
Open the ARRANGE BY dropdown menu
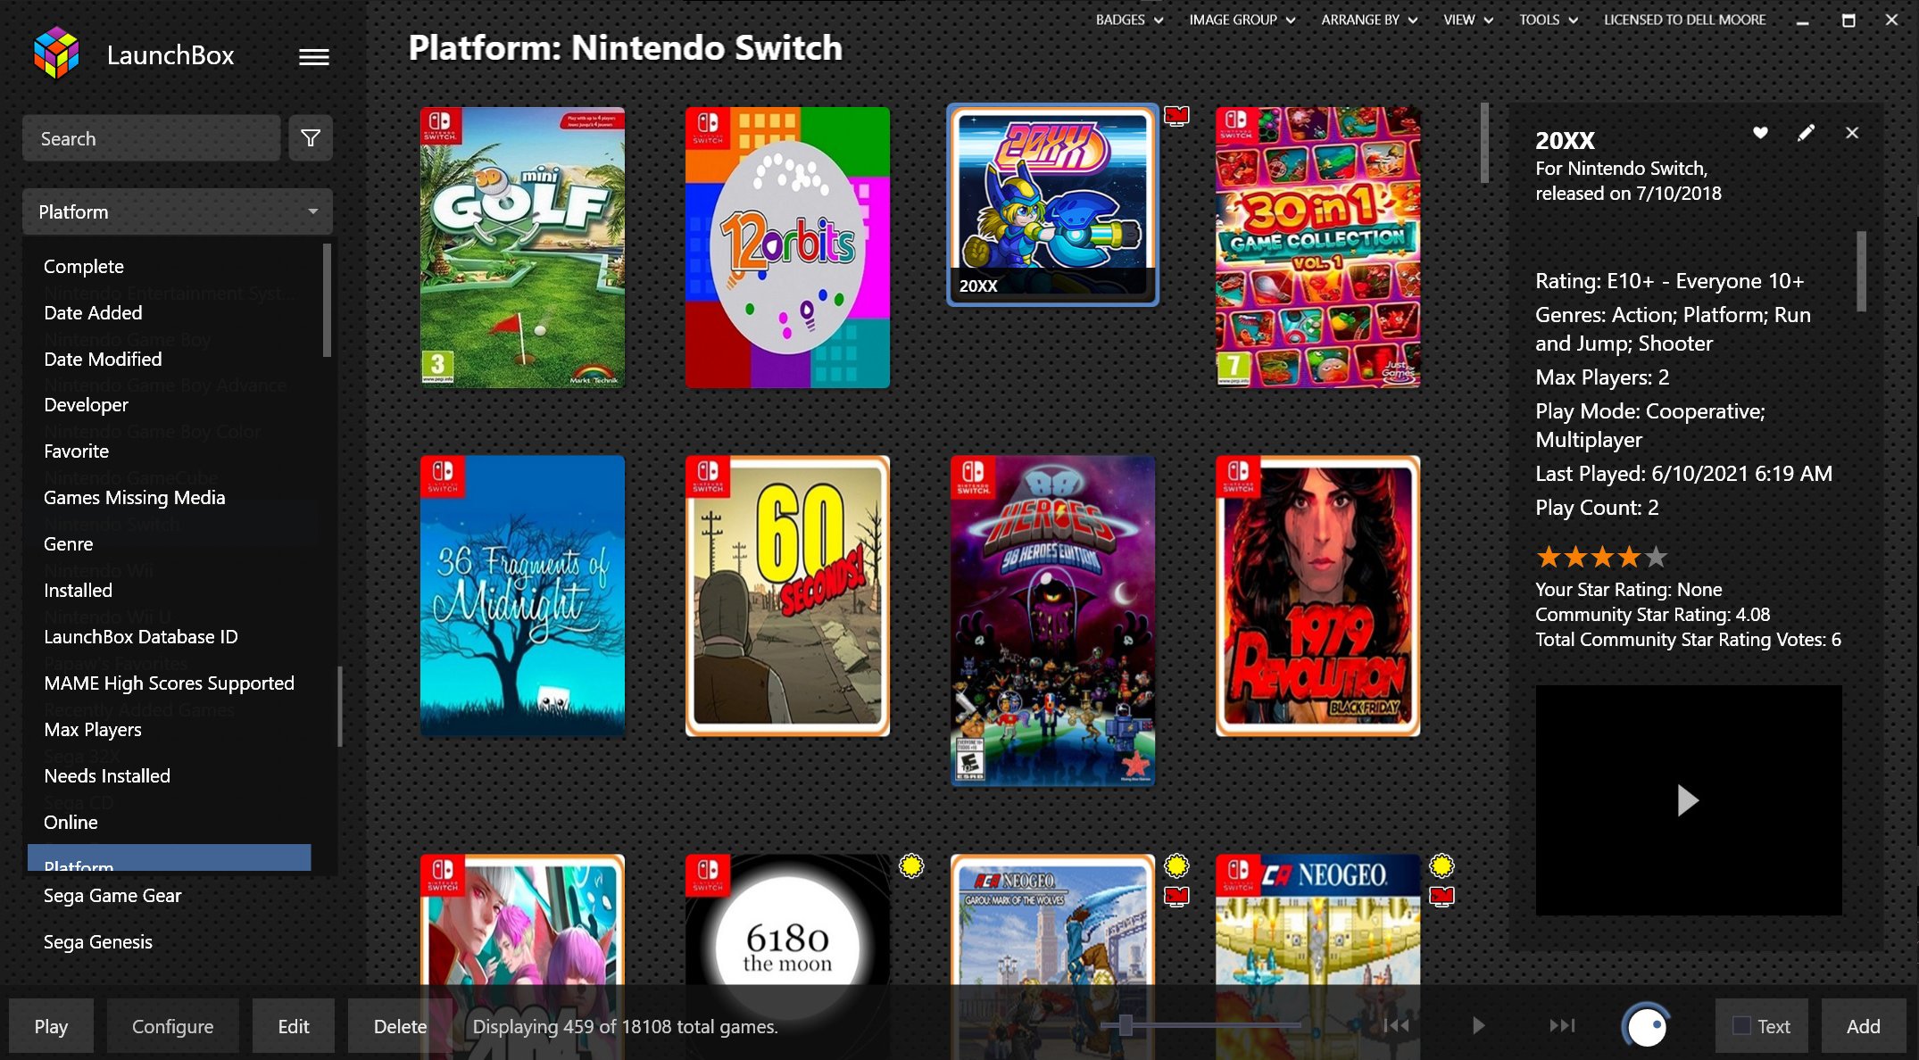click(x=1369, y=20)
